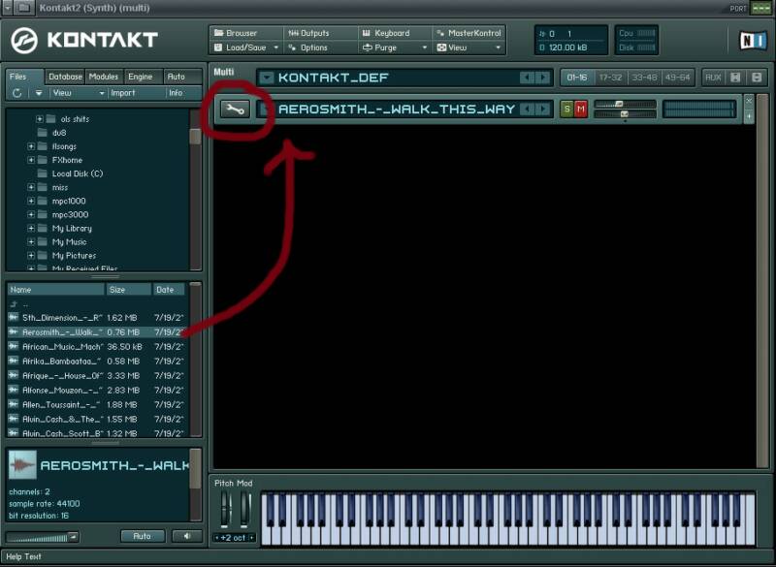Show instrument channels 33-48
776x567 pixels.
(644, 78)
